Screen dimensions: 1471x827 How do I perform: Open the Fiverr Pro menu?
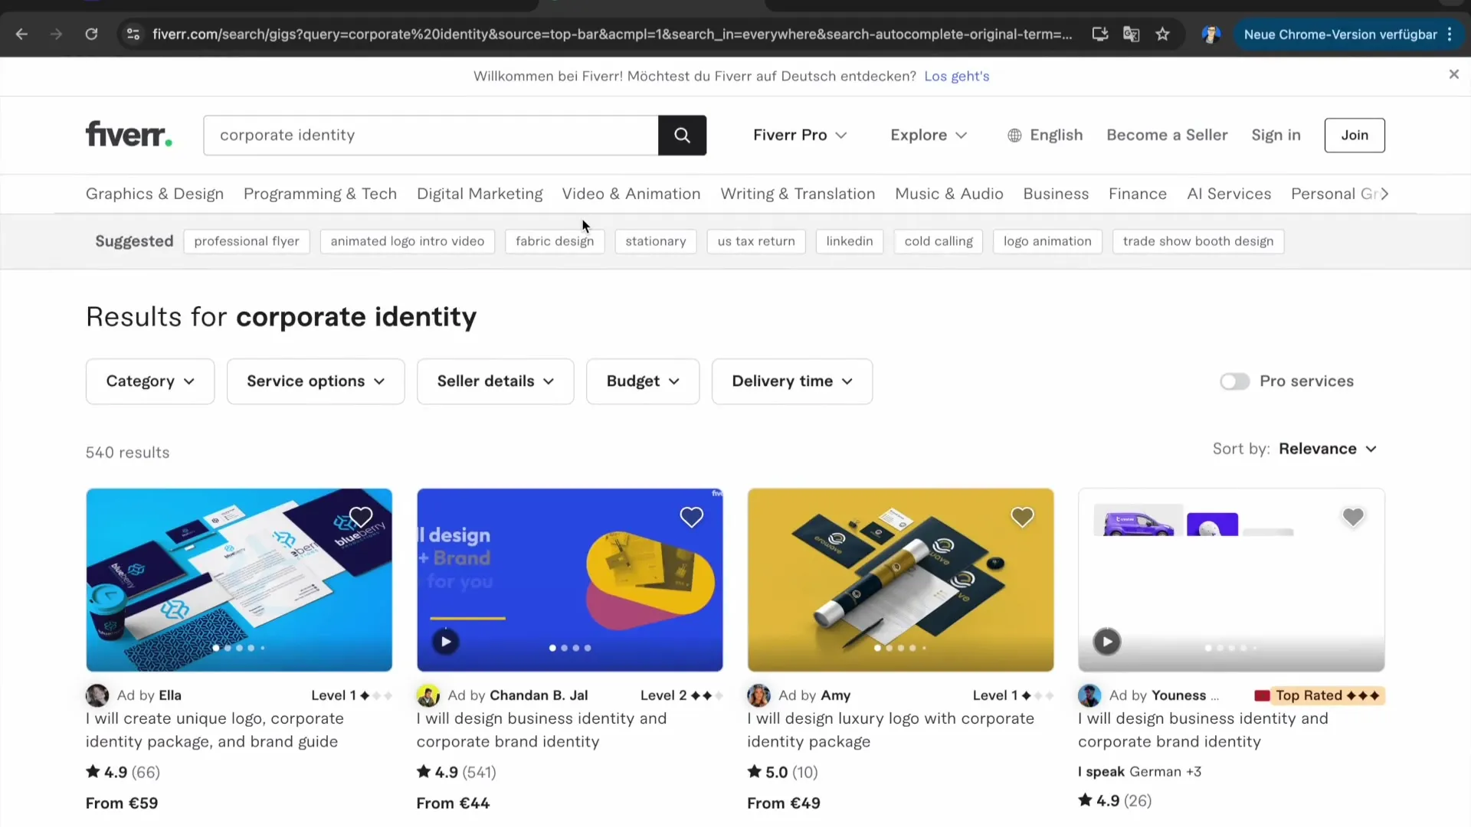click(799, 136)
